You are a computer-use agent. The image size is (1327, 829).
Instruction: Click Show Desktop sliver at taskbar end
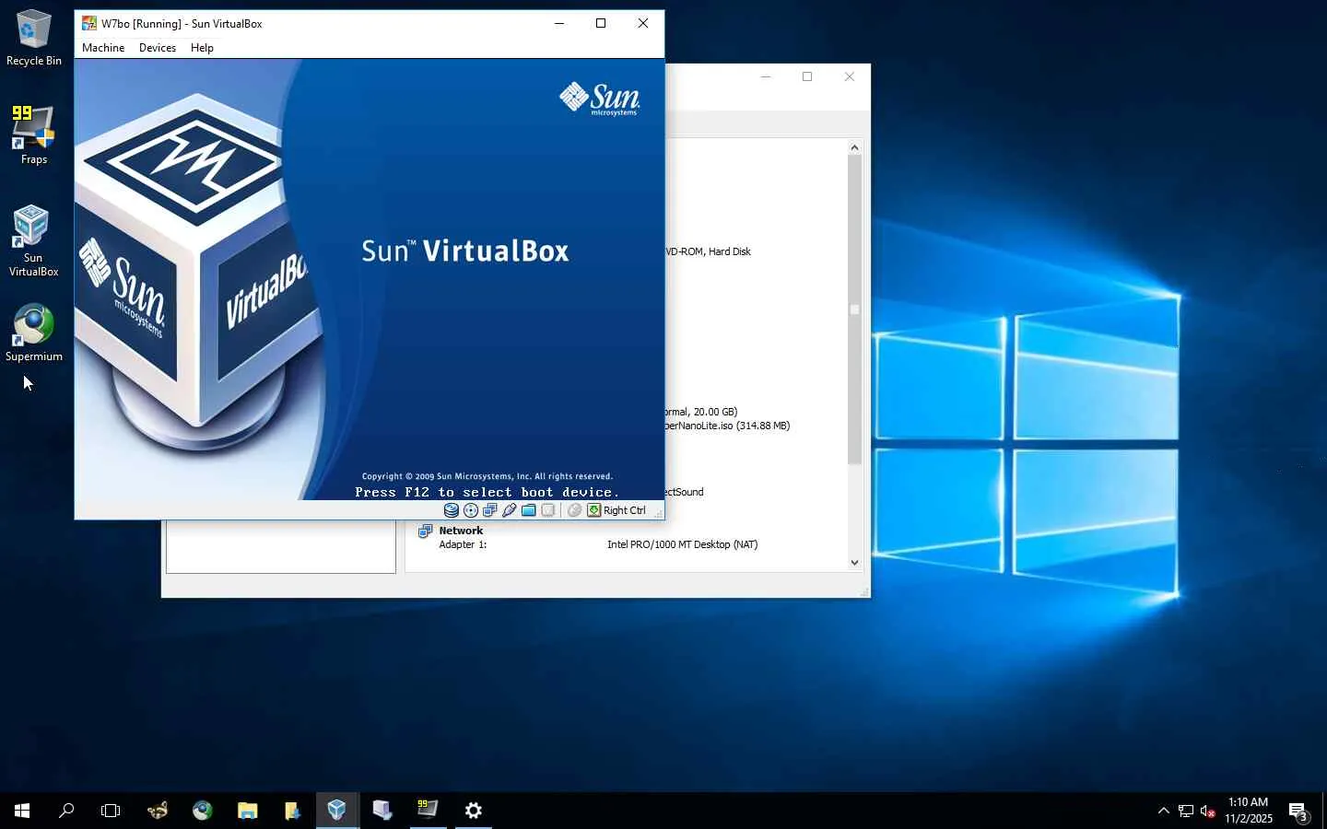click(1324, 811)
